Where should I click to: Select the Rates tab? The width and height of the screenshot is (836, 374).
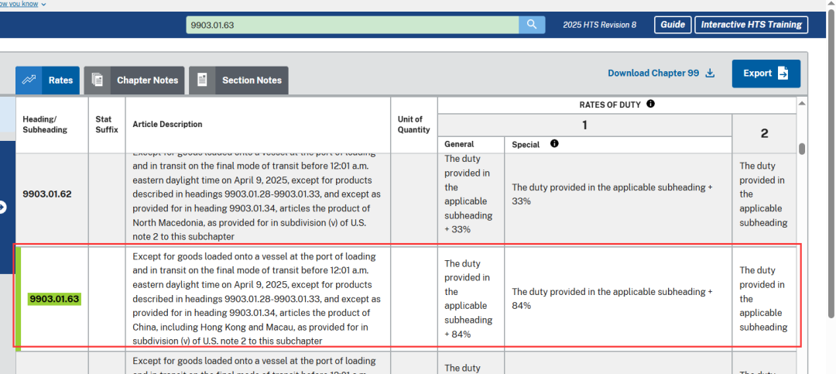click(47, 80)
